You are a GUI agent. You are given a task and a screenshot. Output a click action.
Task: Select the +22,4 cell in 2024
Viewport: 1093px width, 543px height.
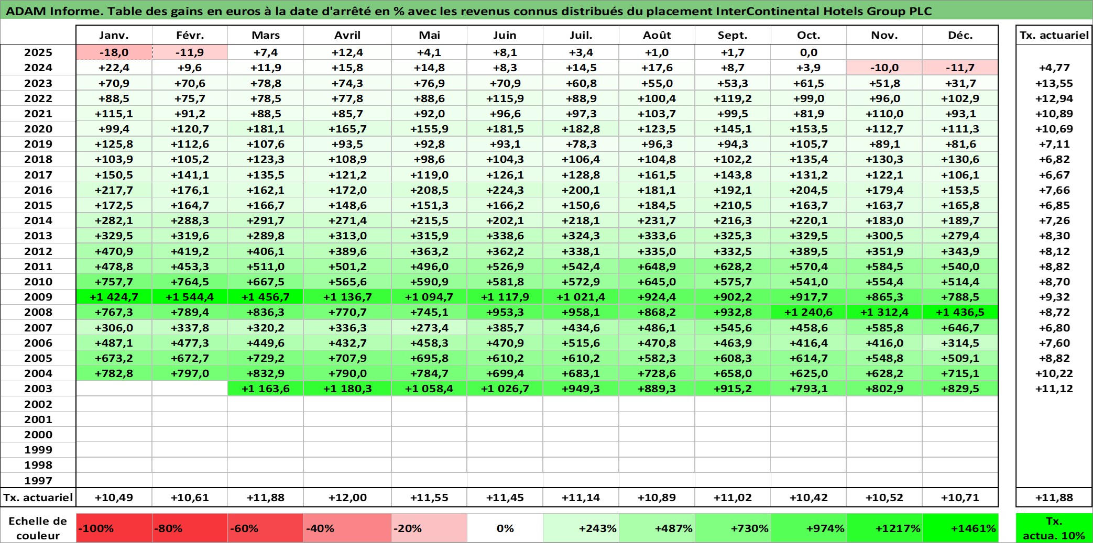(x=114, y=68)
